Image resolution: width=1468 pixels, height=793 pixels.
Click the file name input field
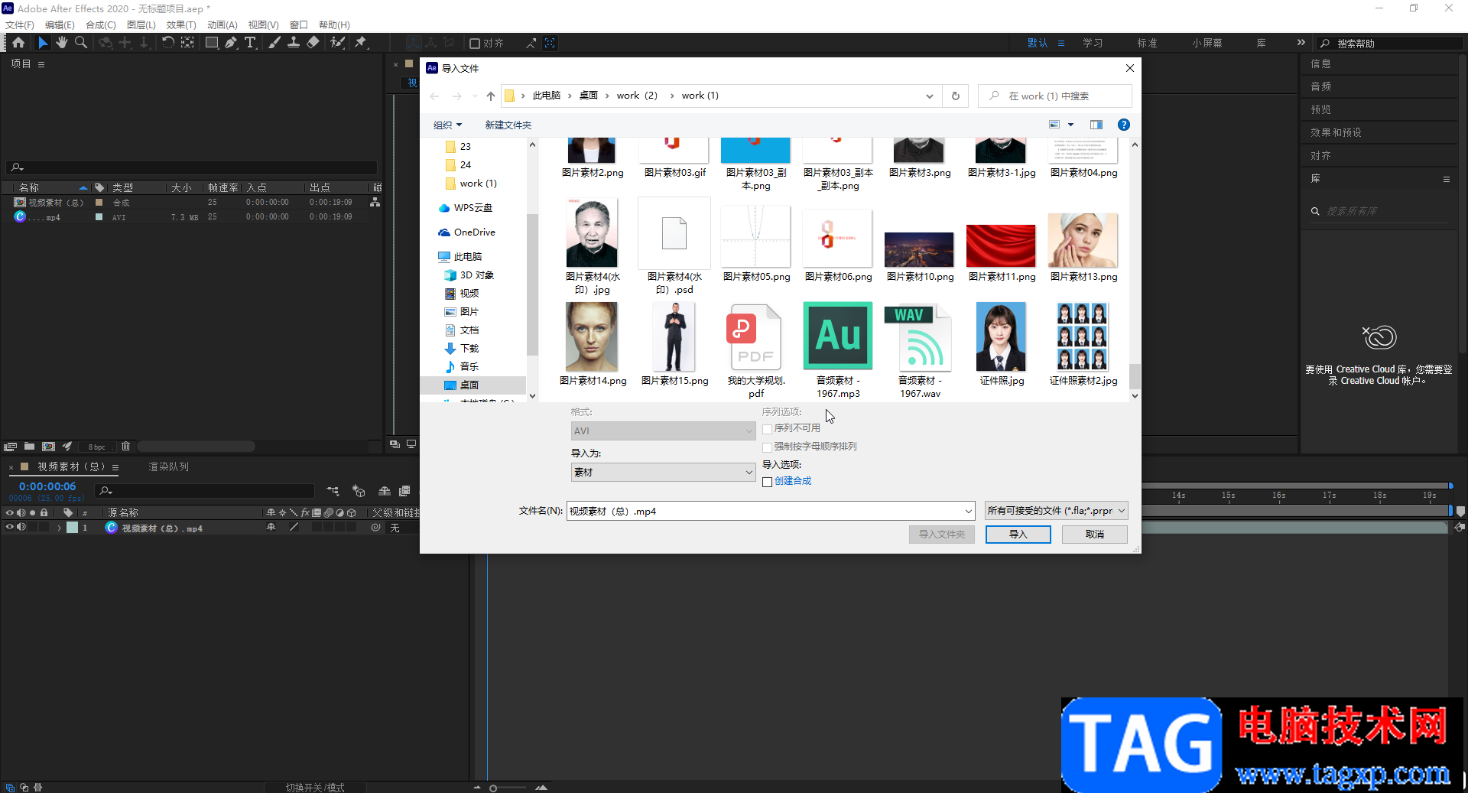(x=765, y=511)
